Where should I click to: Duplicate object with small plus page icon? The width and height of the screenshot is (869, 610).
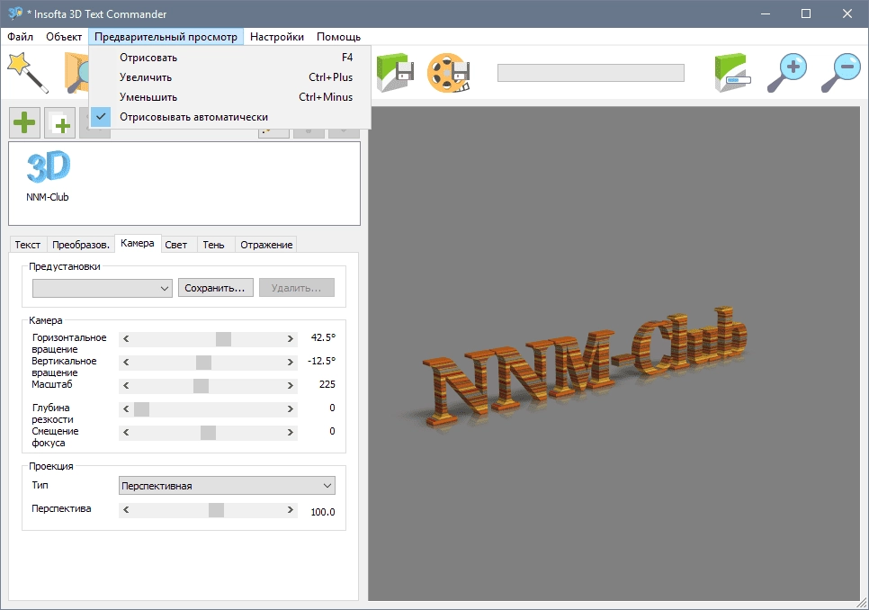coord(60,123)
